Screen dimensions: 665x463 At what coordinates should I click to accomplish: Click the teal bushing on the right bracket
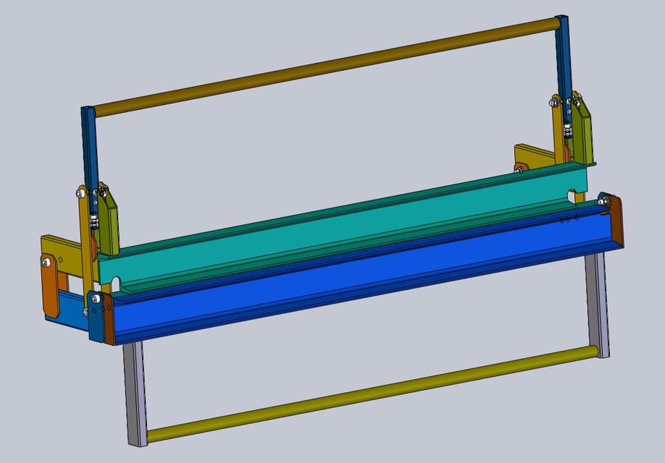click(602, 196)
